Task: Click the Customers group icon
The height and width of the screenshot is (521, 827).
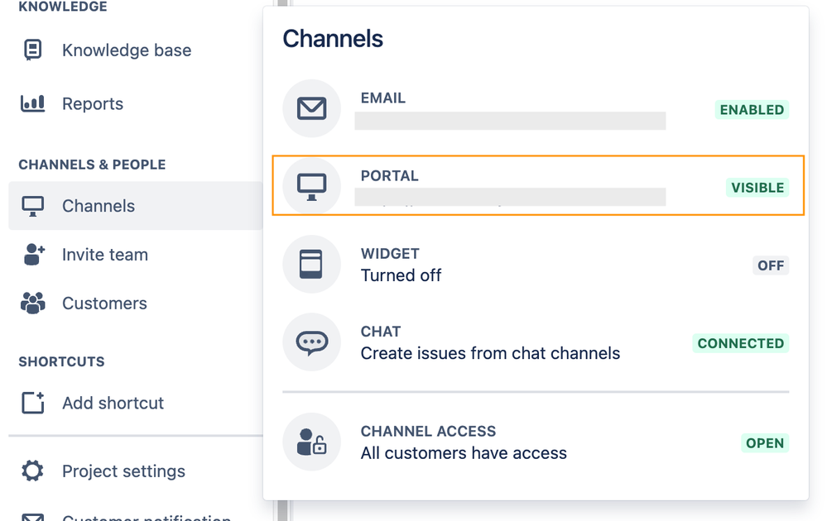Action: 32,304
